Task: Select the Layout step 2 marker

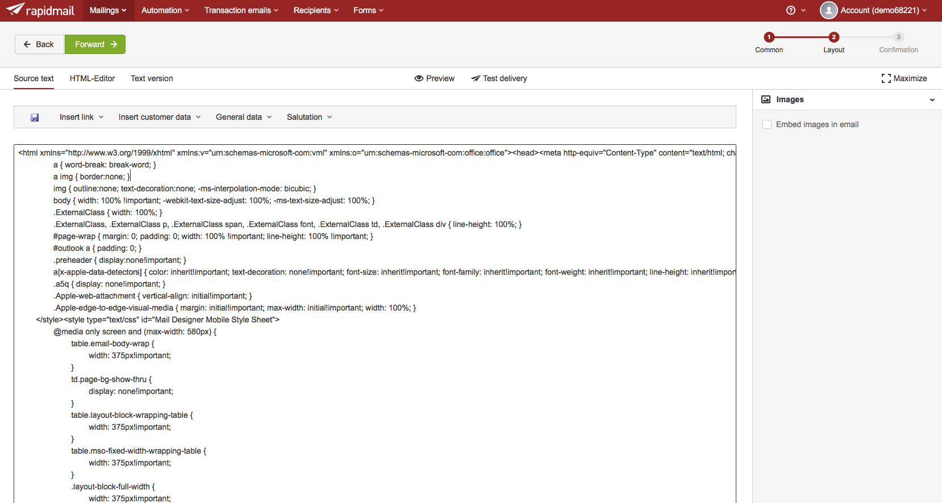Action: (833, 37)
